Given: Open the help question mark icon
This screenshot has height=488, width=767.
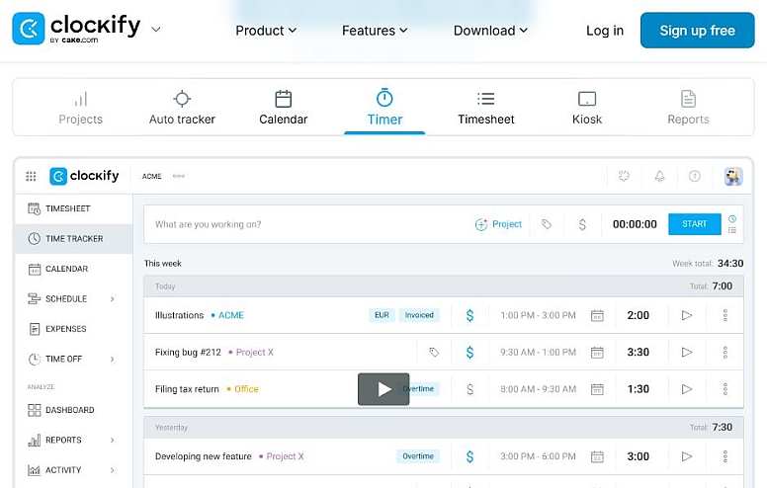Looking at the screenshot, I should click(x=695, y=176).
